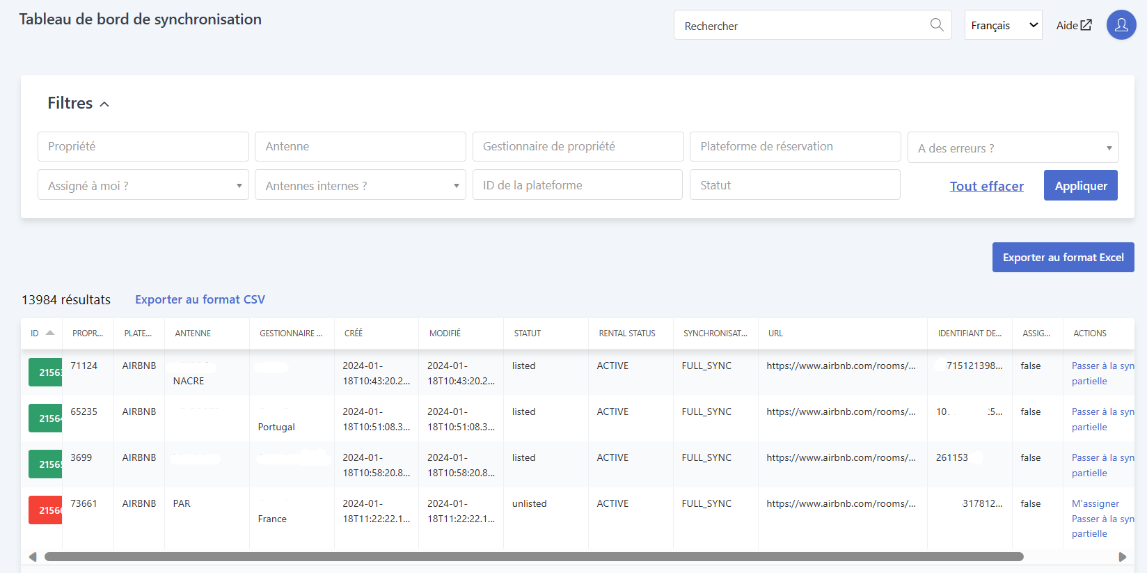
Task: Click 'Passer à la syn partielle' row 71124
Action: click(x=1102, y=373)
